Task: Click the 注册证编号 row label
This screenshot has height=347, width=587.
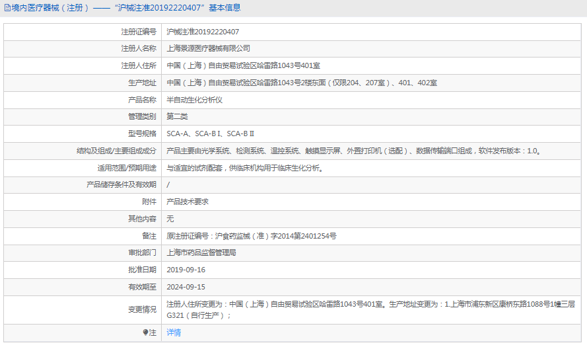Action: [x=139, y=31]
